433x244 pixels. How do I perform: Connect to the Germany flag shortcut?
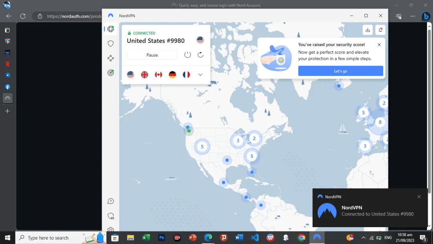coord(172,75)
